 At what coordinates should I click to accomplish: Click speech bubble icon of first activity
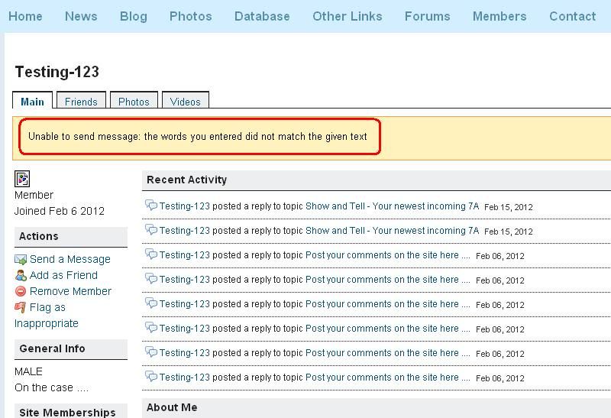[151, 206]
